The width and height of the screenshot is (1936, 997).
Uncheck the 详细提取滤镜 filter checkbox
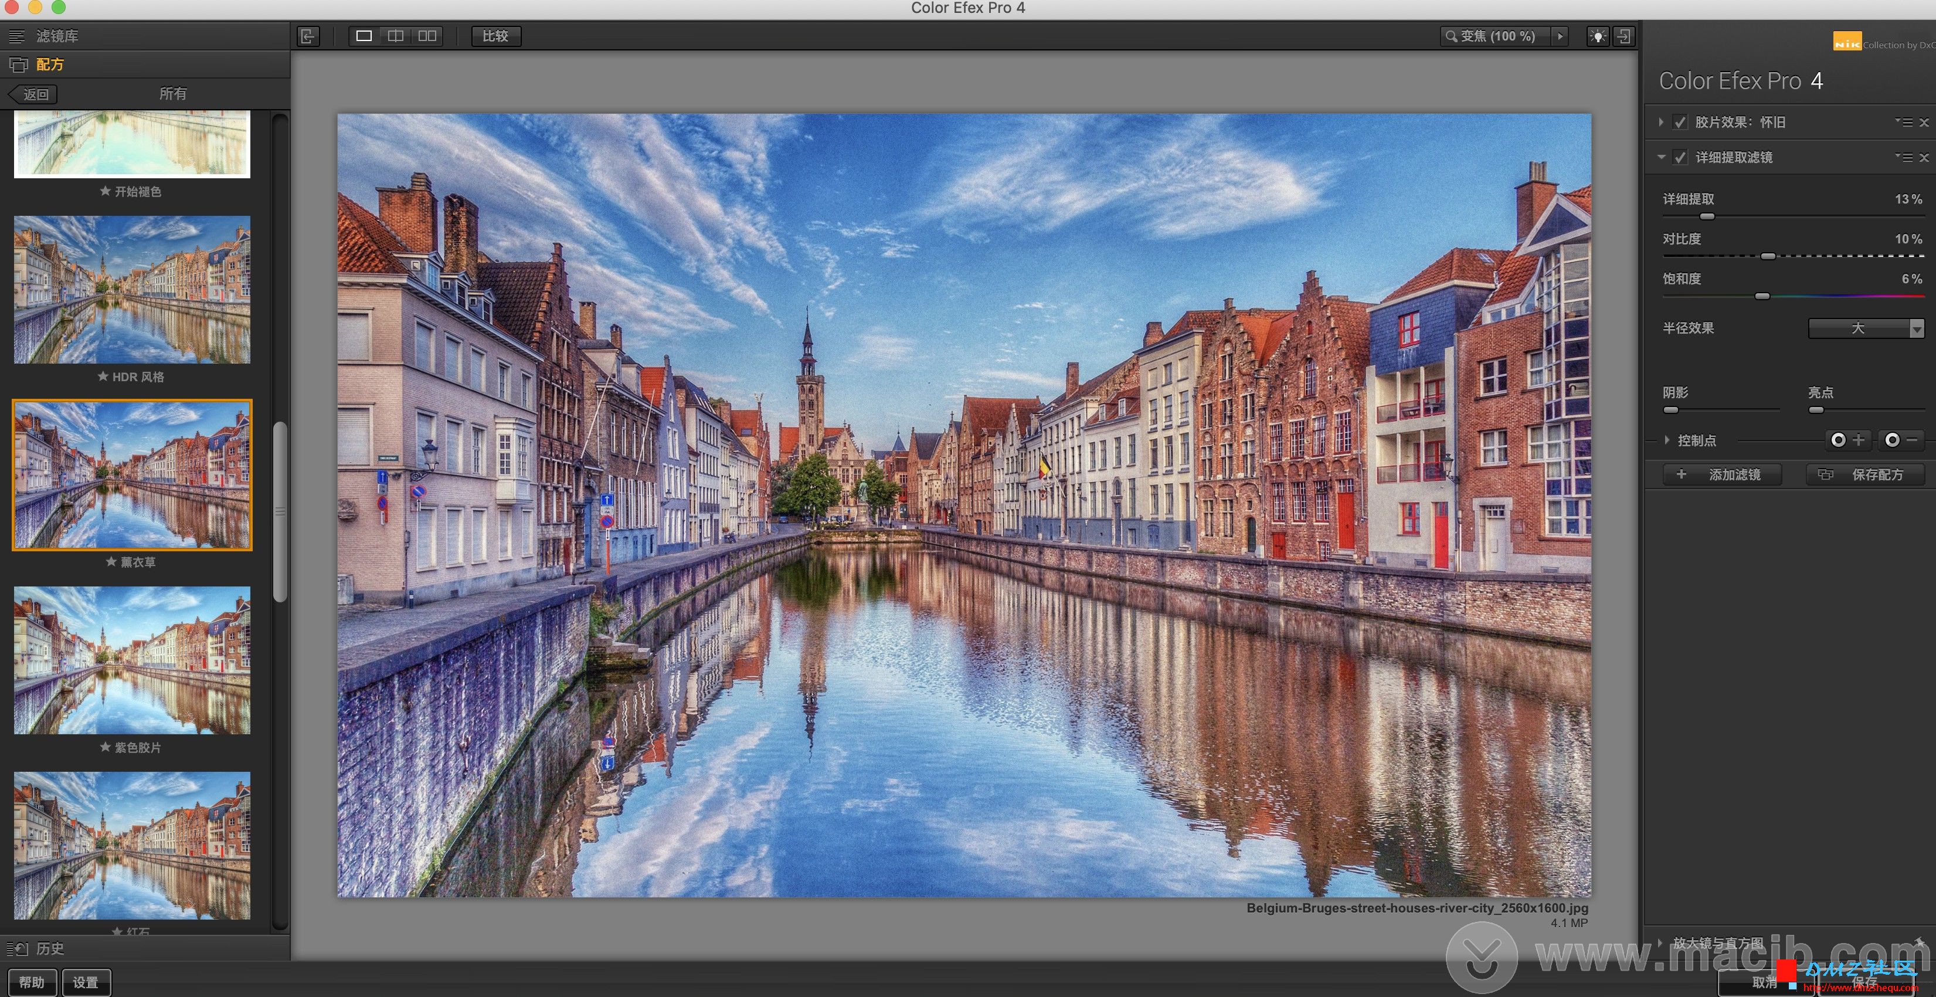tap(1680, 157)
